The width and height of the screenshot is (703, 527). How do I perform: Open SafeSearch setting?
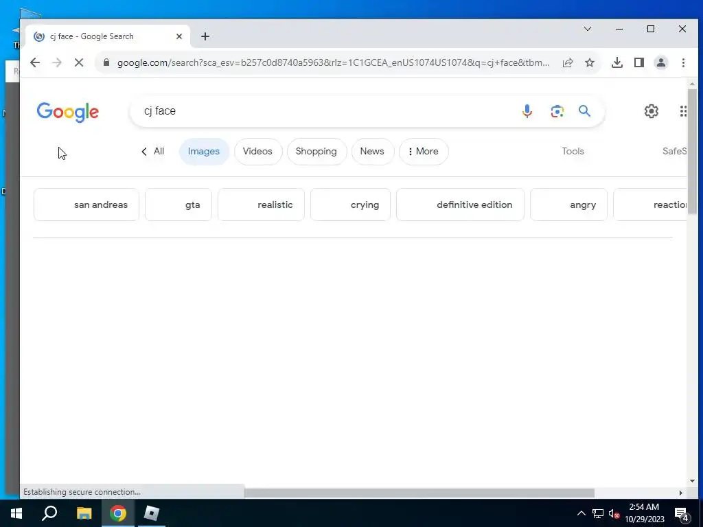click(674, 152)
